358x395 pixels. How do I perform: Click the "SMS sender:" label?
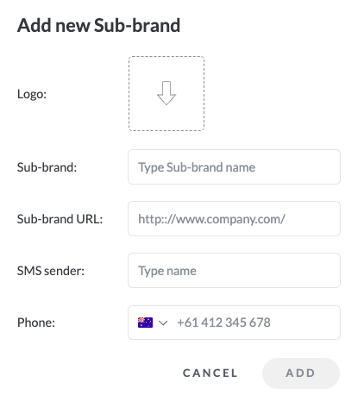51,271
